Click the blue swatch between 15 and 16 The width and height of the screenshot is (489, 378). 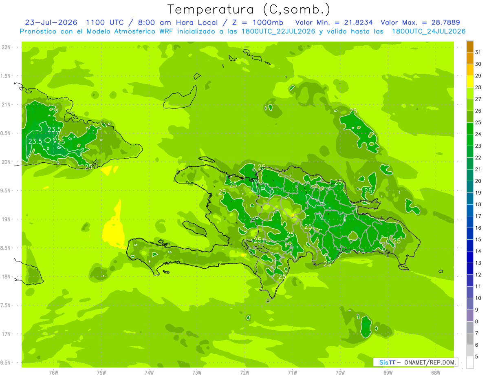[x=470, y=234]
